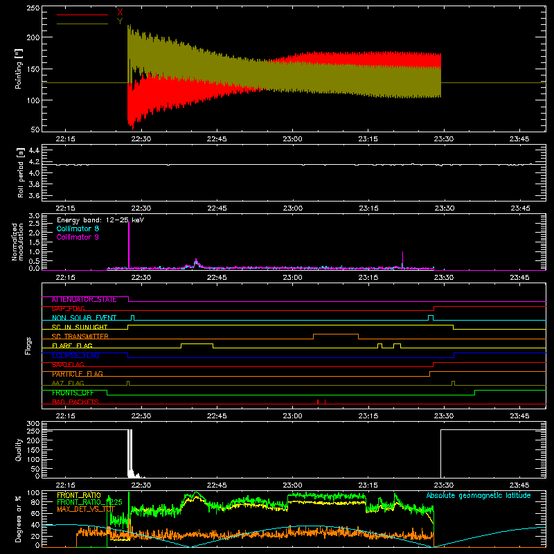Viewport: 554px width, 554px height.
Task: Select the Flags axis title
Action: pos(28,346)
